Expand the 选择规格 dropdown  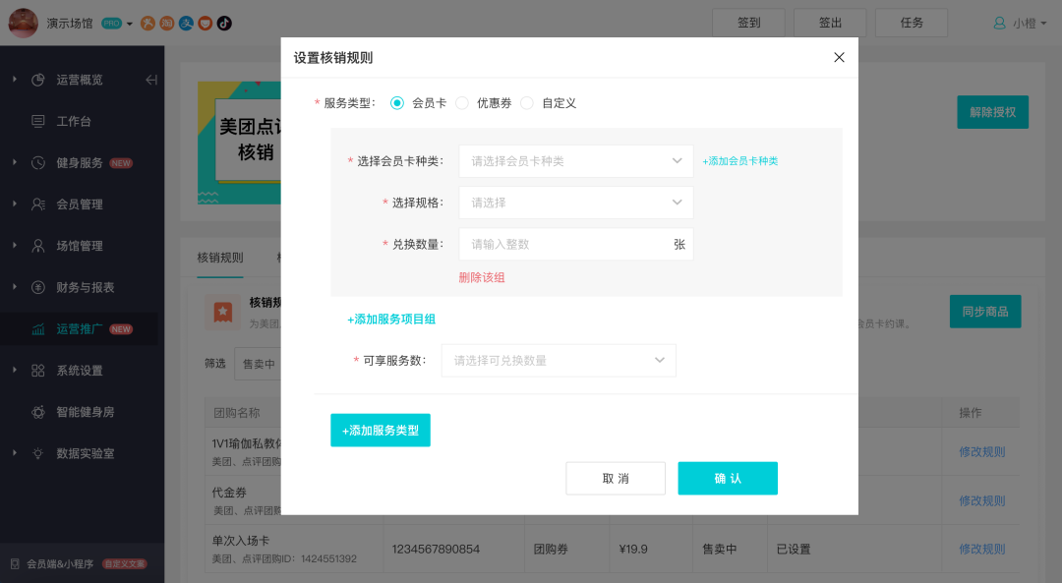575,203
